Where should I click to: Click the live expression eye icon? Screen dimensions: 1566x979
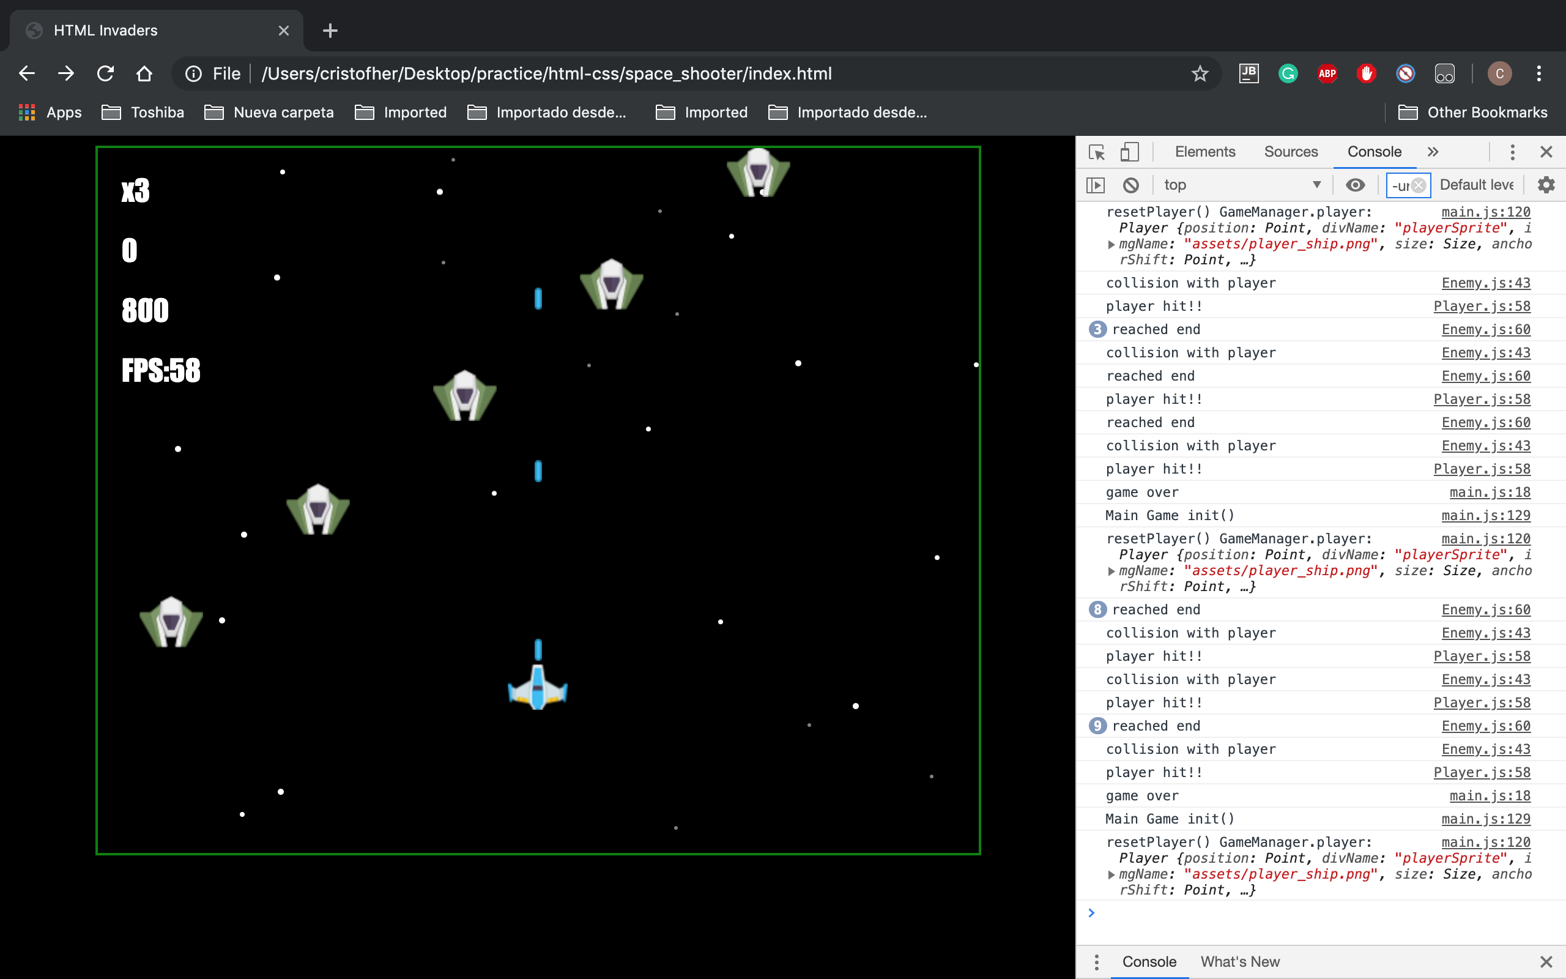point(1355,185)
